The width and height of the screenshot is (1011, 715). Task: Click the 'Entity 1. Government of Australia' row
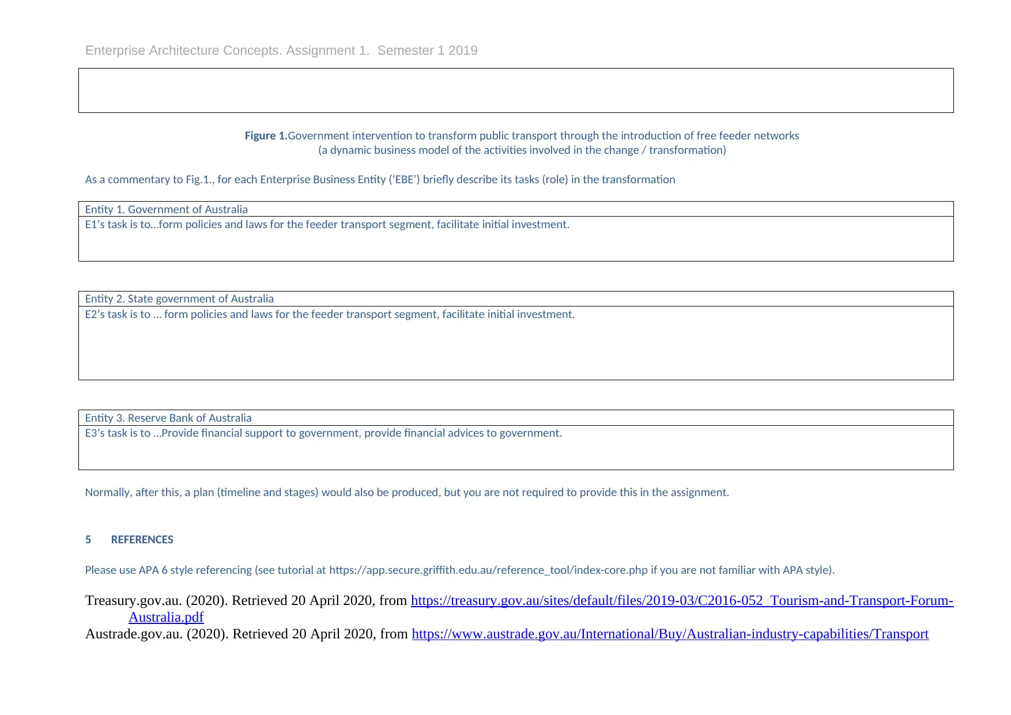[516, 209]
